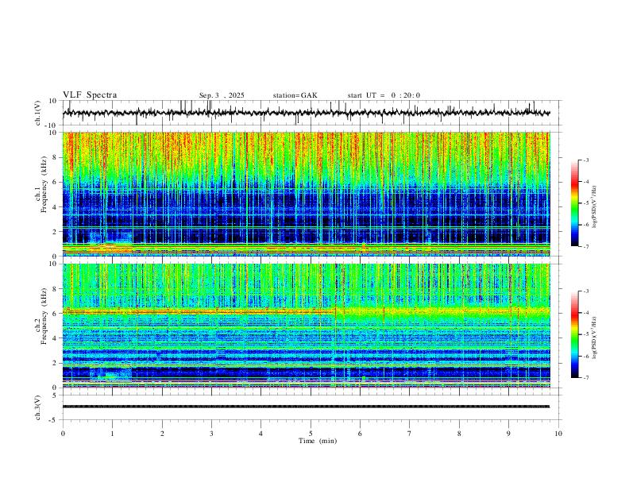The image size is (629, 486).
Task: Click the ch.1(V) waveform axis label
Action: [38, 113]
